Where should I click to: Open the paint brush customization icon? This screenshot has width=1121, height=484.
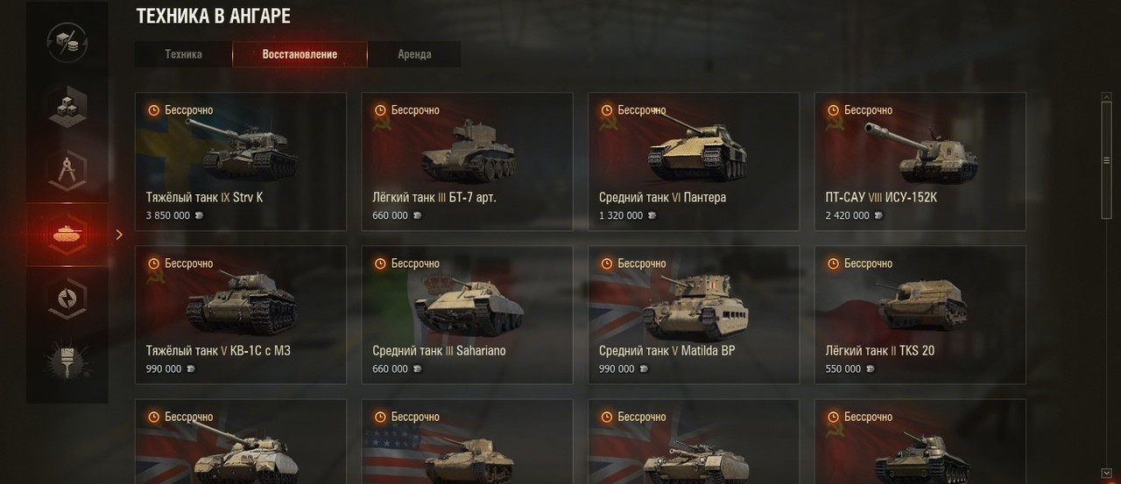[x=67, y=360]
